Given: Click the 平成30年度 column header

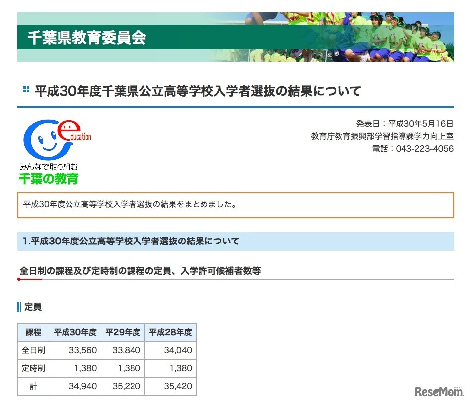Looking at the screenshot, I should tap(74, 332).
